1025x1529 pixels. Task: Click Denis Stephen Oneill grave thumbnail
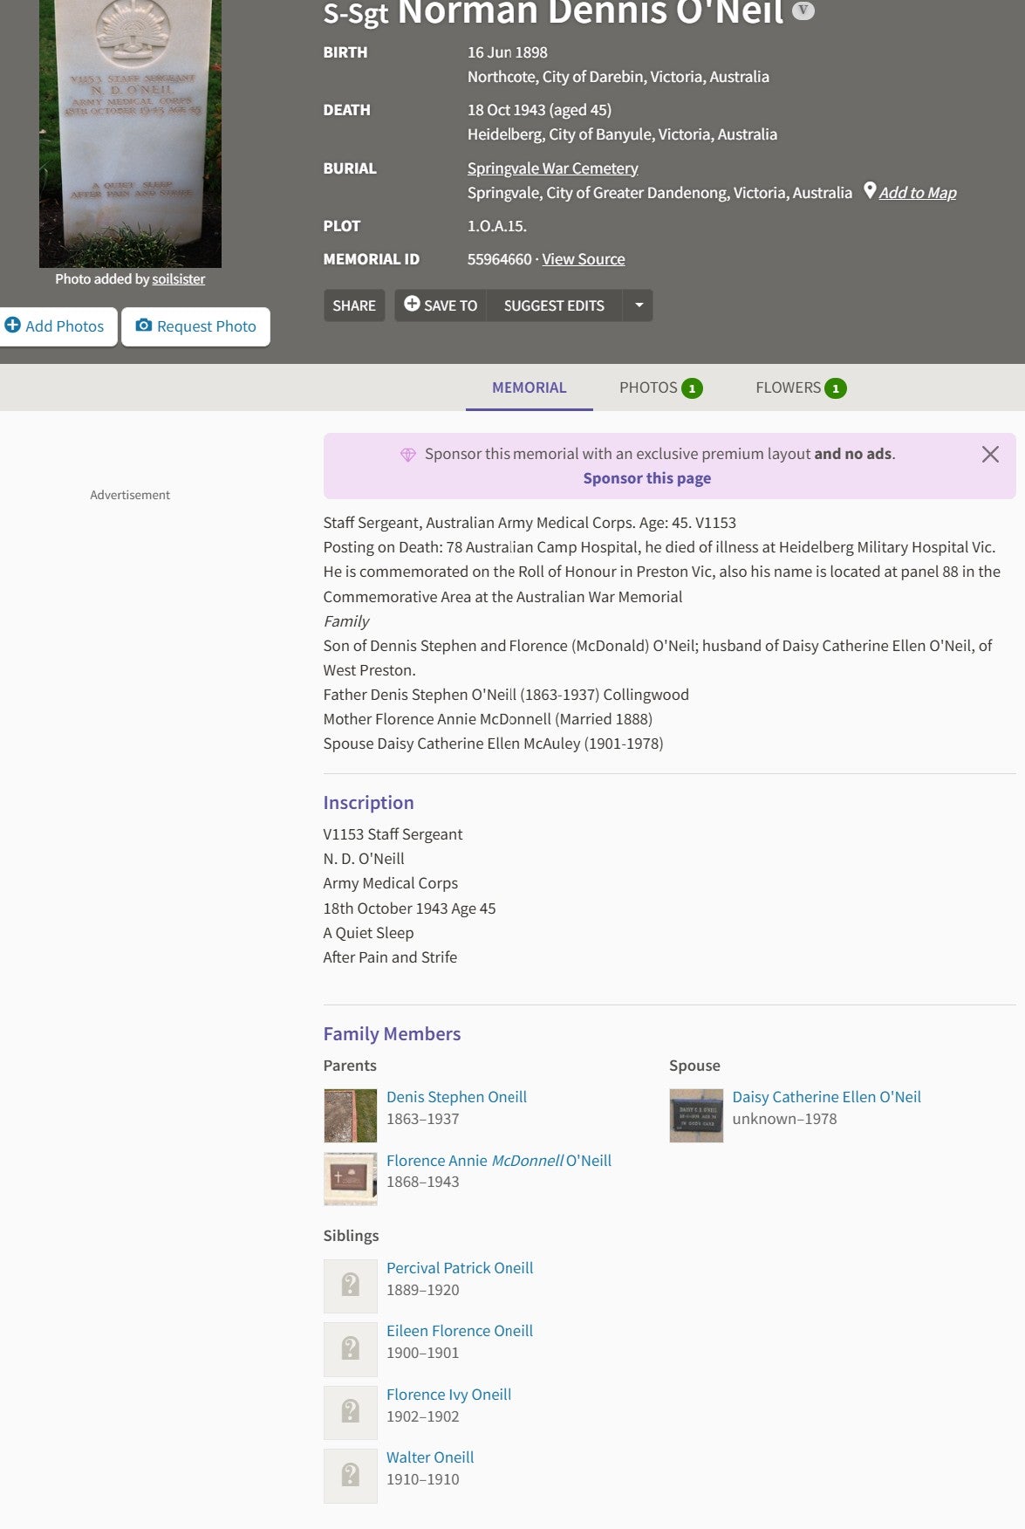(351, 1115)
